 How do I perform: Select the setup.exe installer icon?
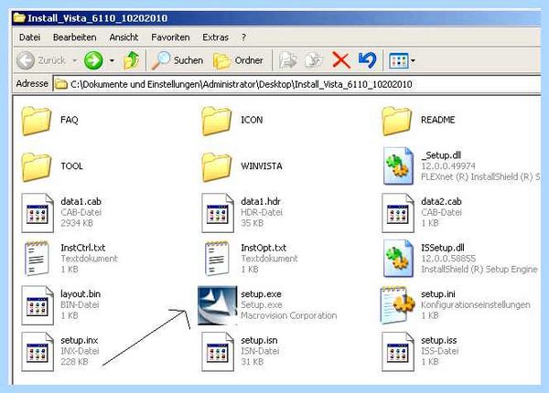(x=218, y=305)
